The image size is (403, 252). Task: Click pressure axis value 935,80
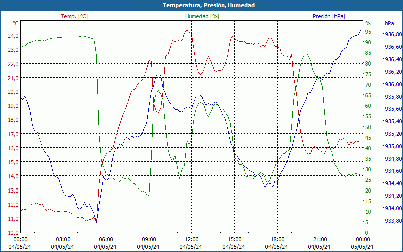[x=393, y=97]
